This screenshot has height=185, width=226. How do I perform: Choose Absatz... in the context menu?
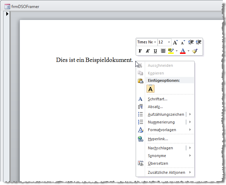tap(155, 107)
